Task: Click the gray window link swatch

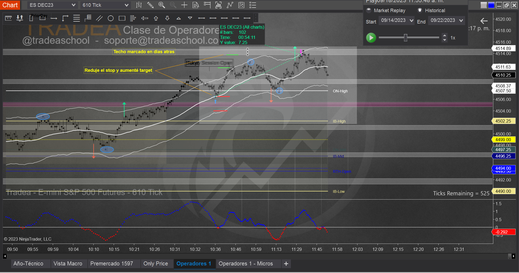Action: (484, 5)
